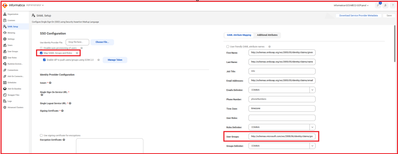
Task: Enable User friendly SAML attribute names checkbox
Action: [228, 47]
